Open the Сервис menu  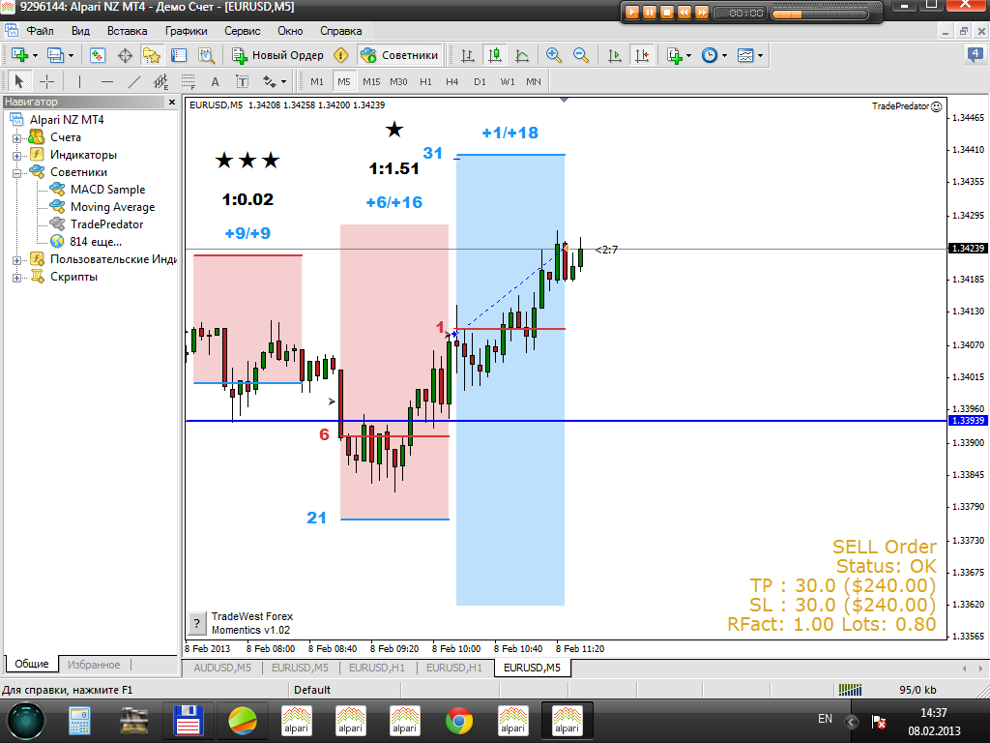click(243, 30)
